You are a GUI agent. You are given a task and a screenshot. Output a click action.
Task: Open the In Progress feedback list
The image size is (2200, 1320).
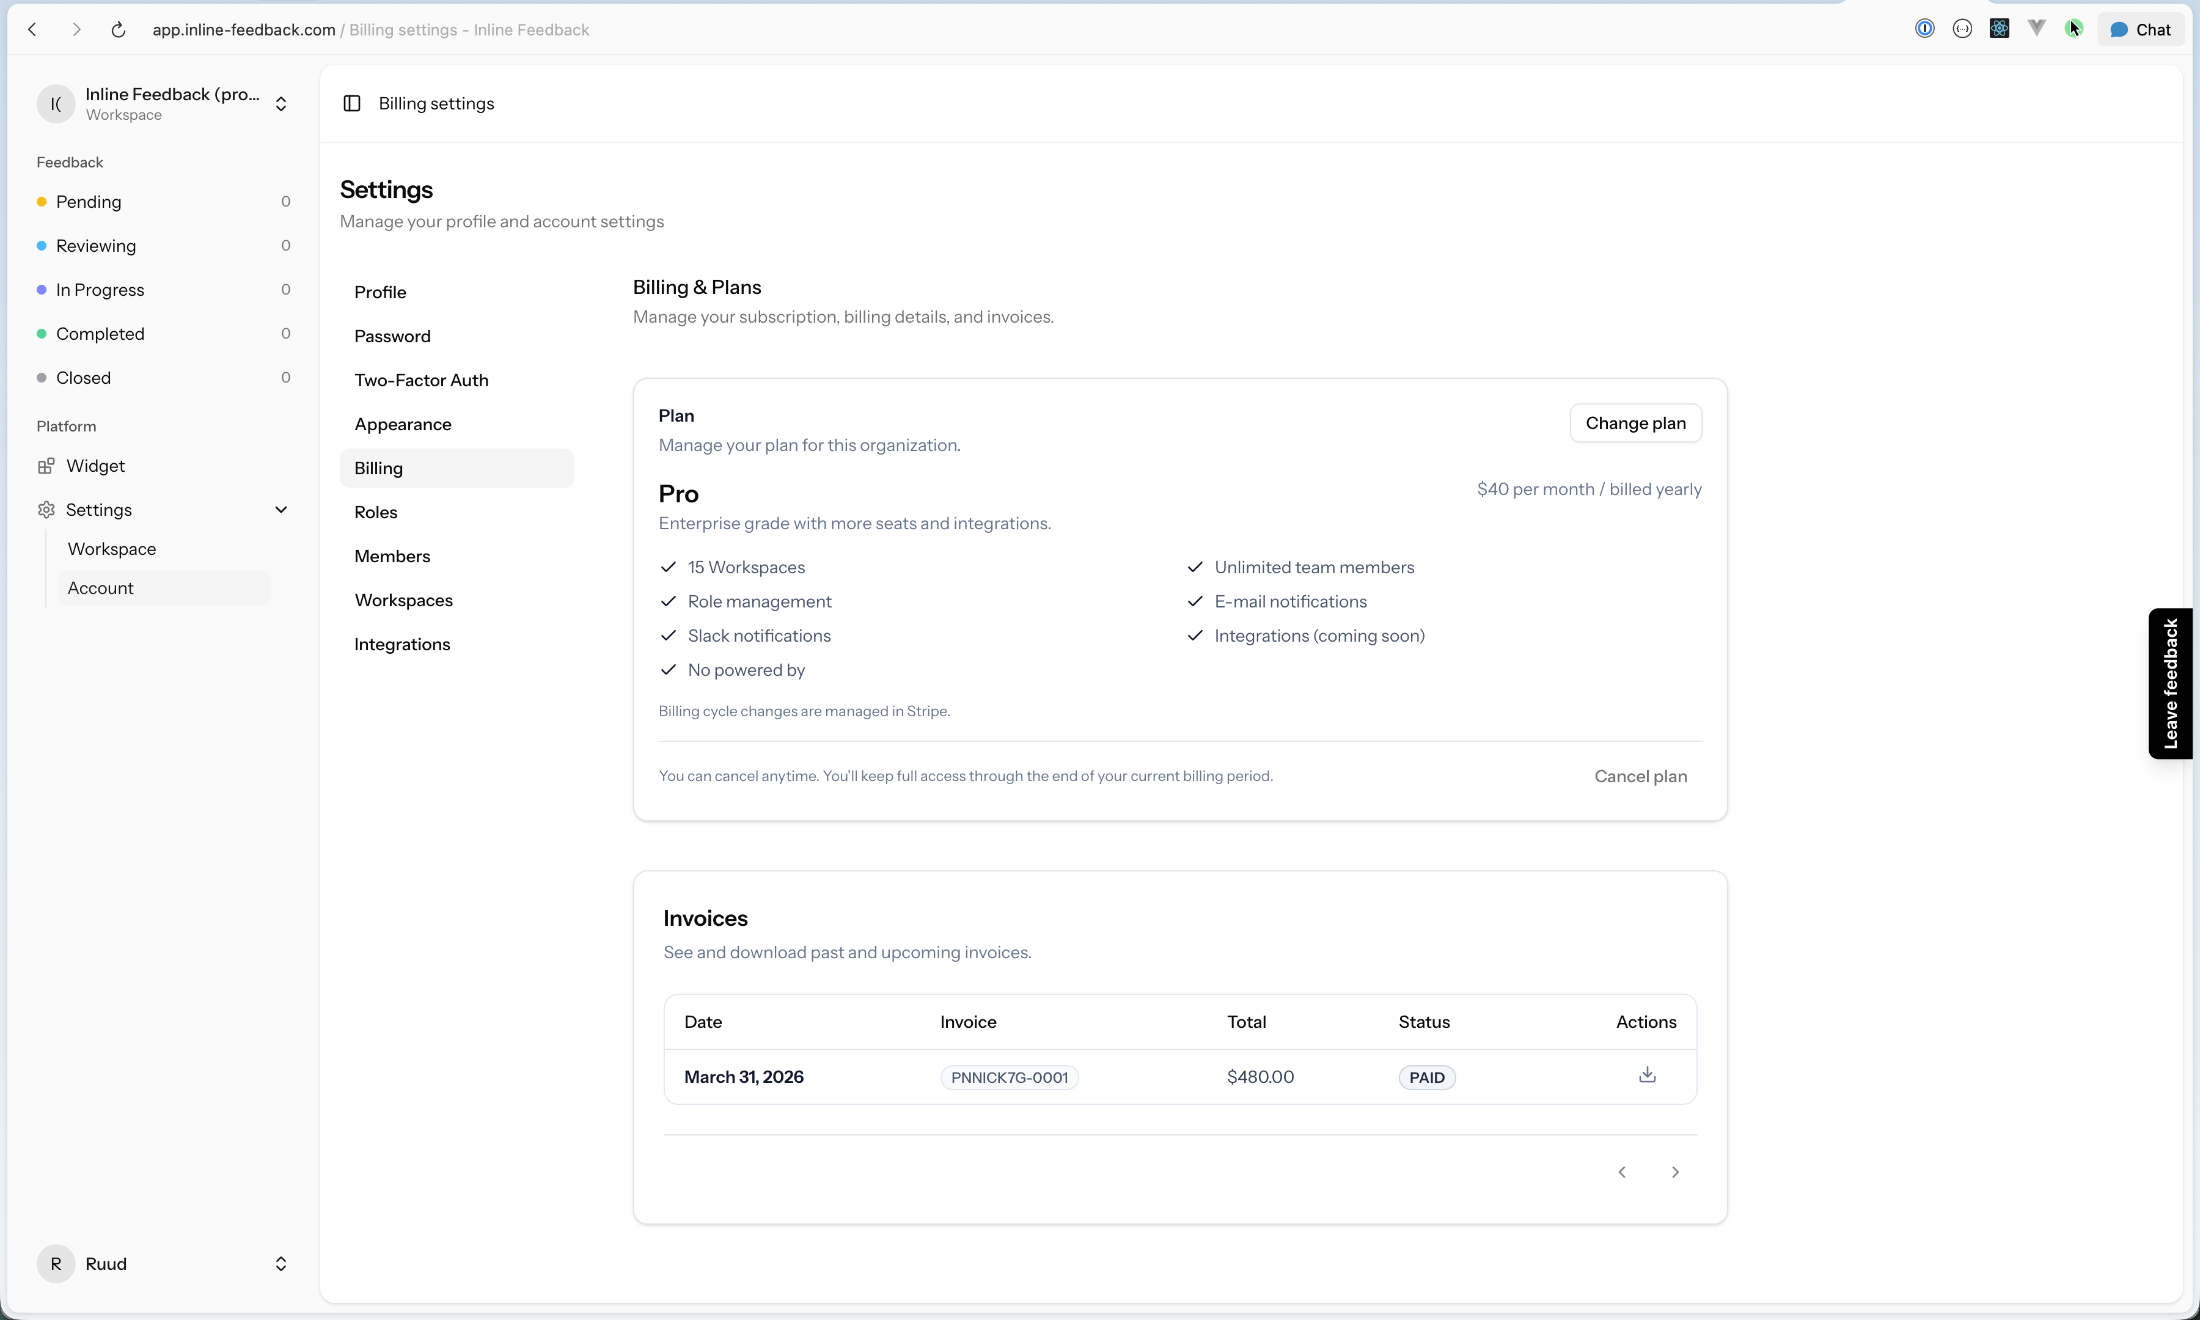(164, 290)
